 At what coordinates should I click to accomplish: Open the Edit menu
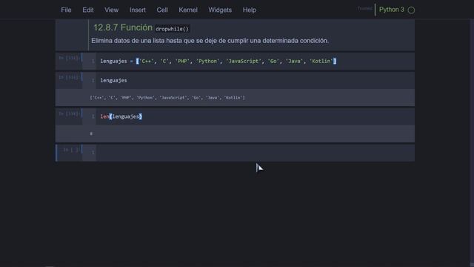(x=88, y=10)
